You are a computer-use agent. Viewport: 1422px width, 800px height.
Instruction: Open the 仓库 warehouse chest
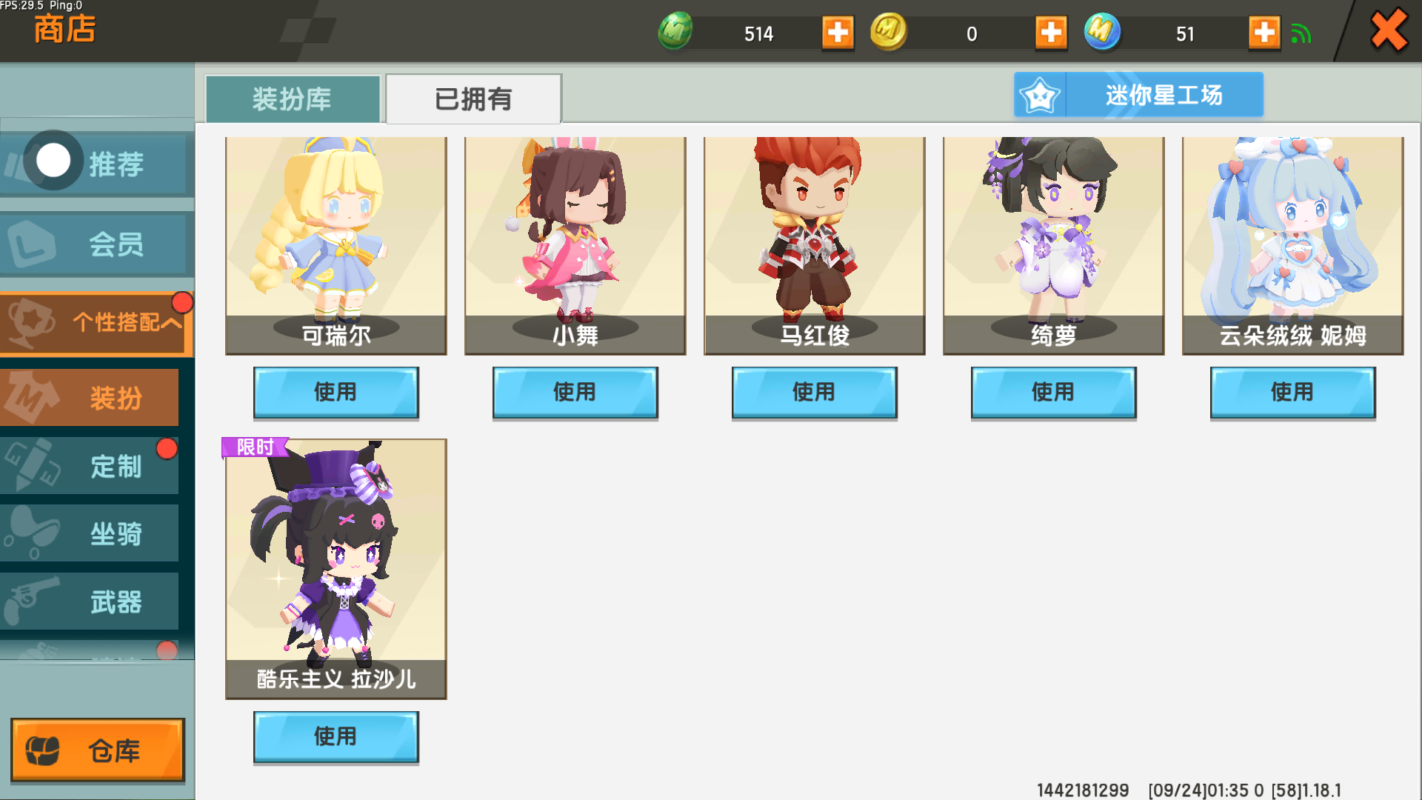(97, 750)
